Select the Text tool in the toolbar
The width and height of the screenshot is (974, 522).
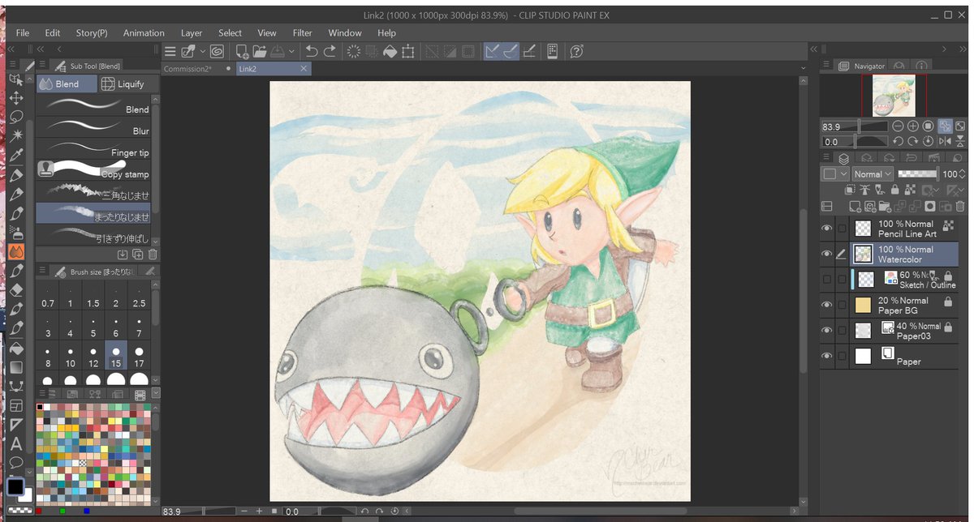[x=15, y=443]
